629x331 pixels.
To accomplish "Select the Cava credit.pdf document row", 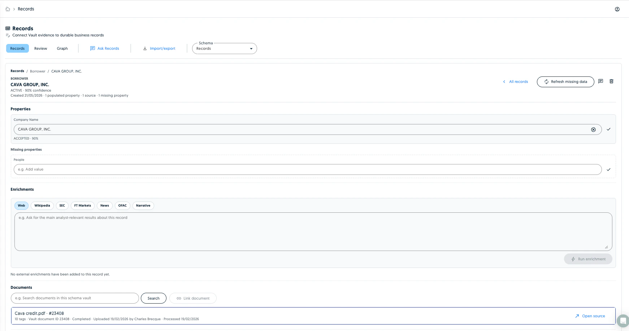I will point(313,316).
